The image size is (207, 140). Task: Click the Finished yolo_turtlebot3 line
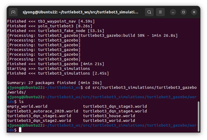click(50, 26)
